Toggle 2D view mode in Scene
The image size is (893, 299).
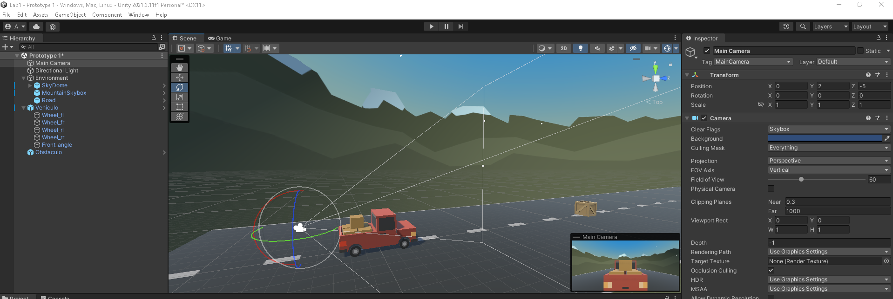pyautogui.click(x=563, y=48)
